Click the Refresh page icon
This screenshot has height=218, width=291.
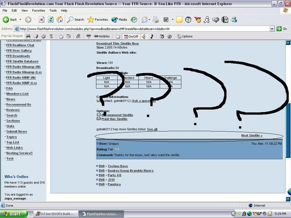click(50, 20)
